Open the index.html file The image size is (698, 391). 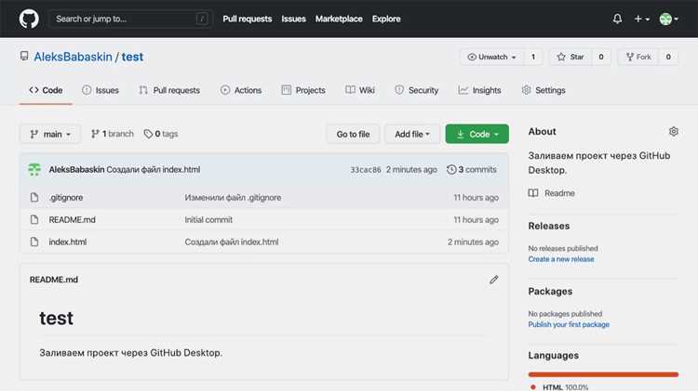point(68,241)
